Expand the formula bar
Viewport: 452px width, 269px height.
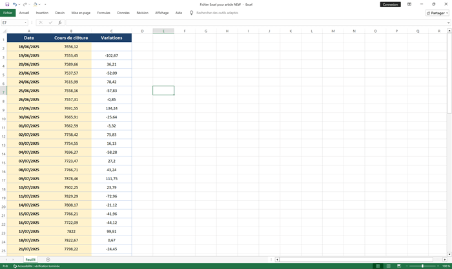tap(448, 23)
